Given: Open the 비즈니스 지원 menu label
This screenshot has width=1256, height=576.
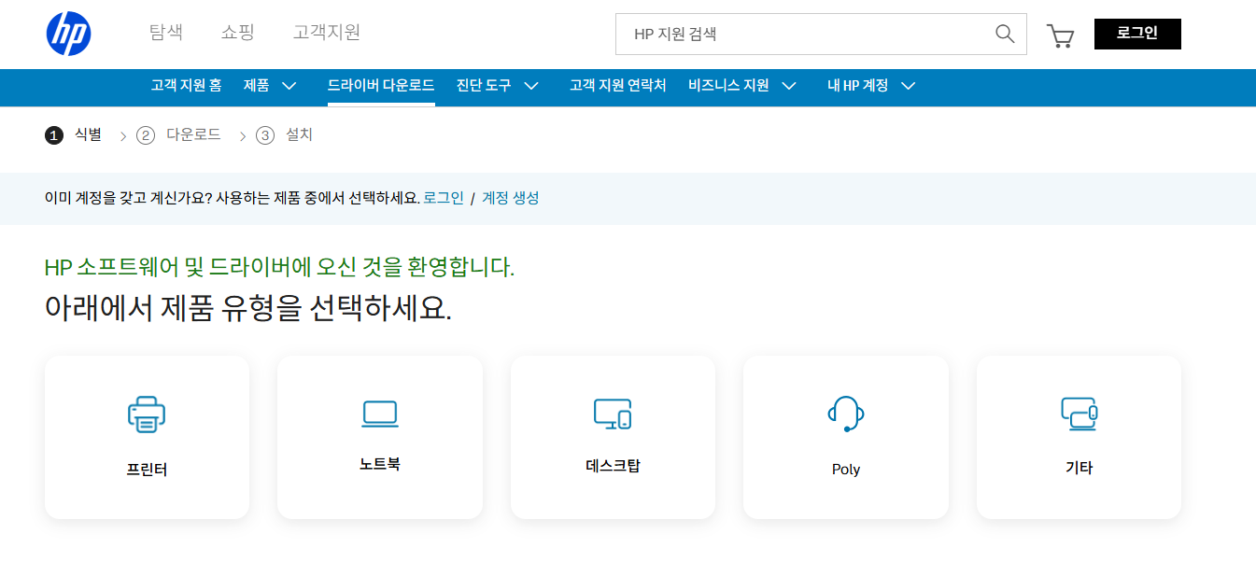Looking at the screenshot, I should (x=729, y=85).
